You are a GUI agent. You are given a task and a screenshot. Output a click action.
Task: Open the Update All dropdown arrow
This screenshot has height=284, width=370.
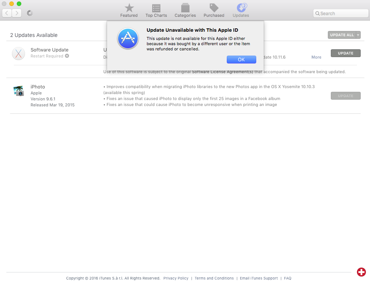pos(358,35)
